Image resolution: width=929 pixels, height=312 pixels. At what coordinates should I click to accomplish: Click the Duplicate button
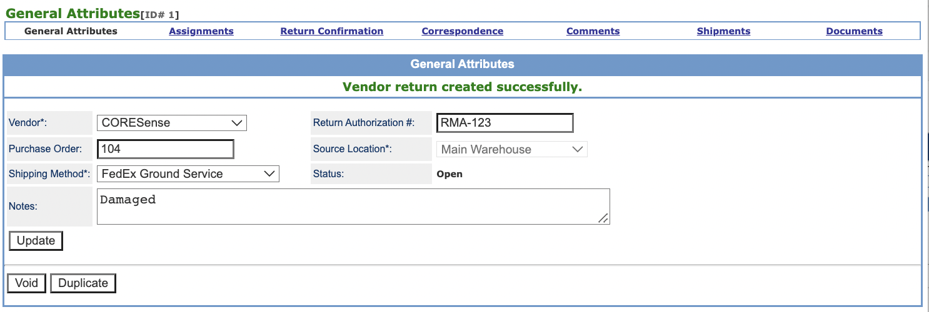pyautogui.click(x=83, y=283)
